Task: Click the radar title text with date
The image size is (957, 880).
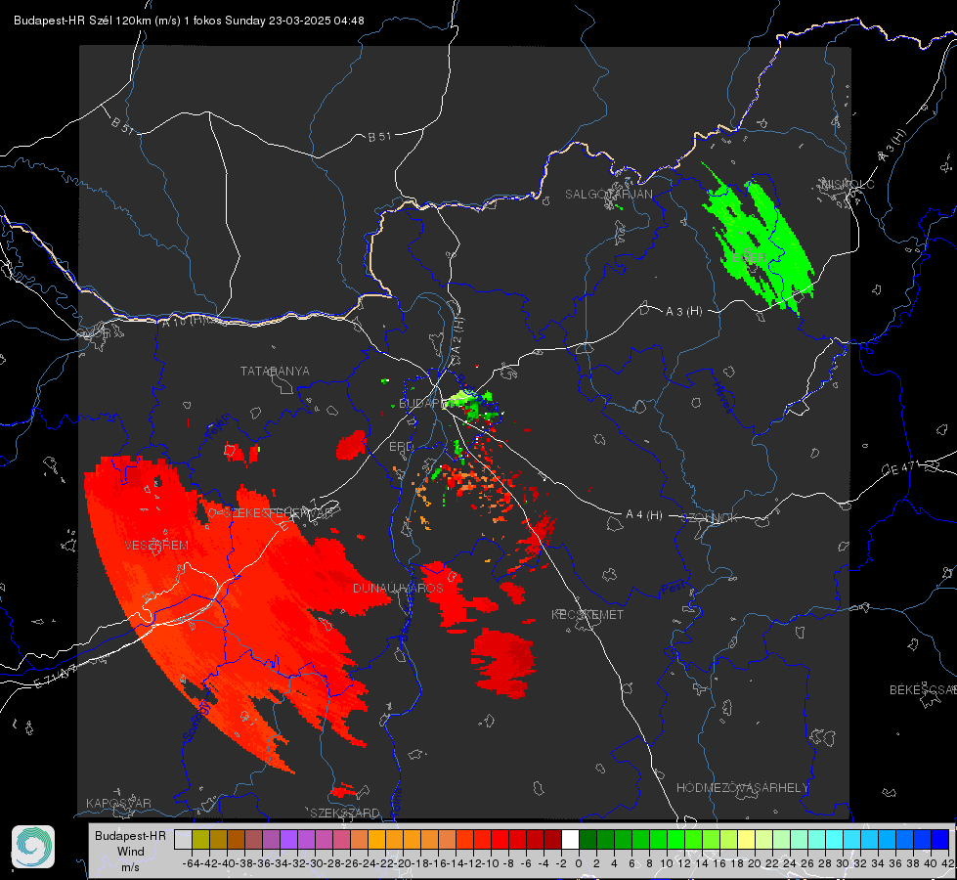Action: [189, 21]
